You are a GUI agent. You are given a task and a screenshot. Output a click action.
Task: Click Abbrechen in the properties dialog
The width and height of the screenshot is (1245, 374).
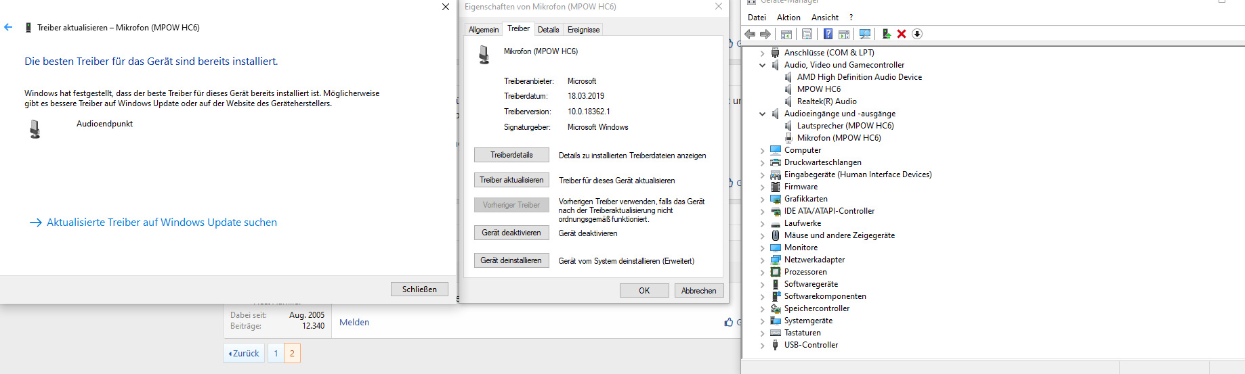coord(699,291)
